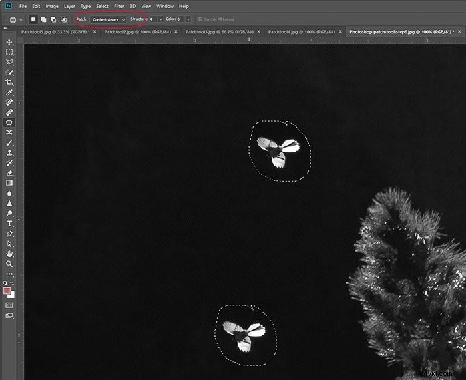
Task: Select the Blur tool
Action: [9, 193]
